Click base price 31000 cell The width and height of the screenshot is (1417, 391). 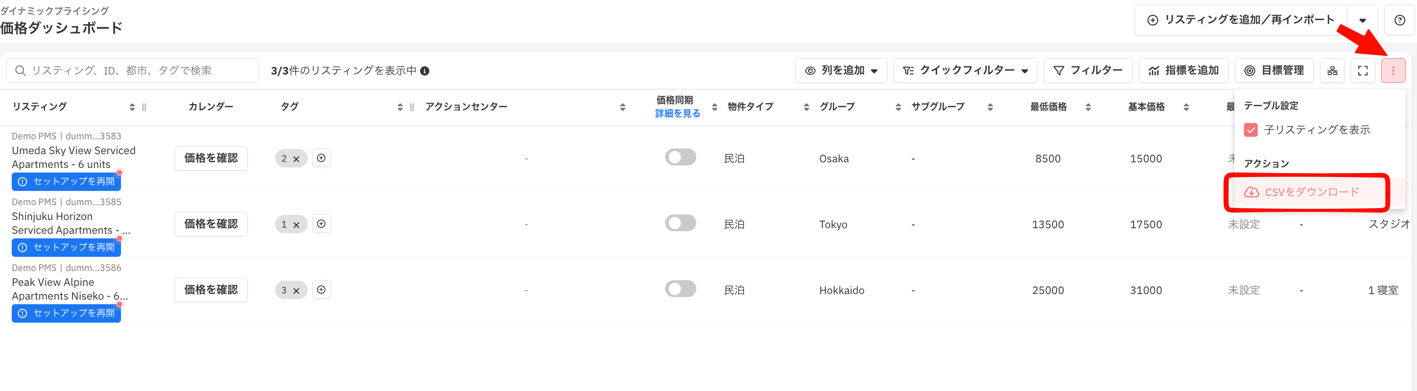click(1146, 290)
